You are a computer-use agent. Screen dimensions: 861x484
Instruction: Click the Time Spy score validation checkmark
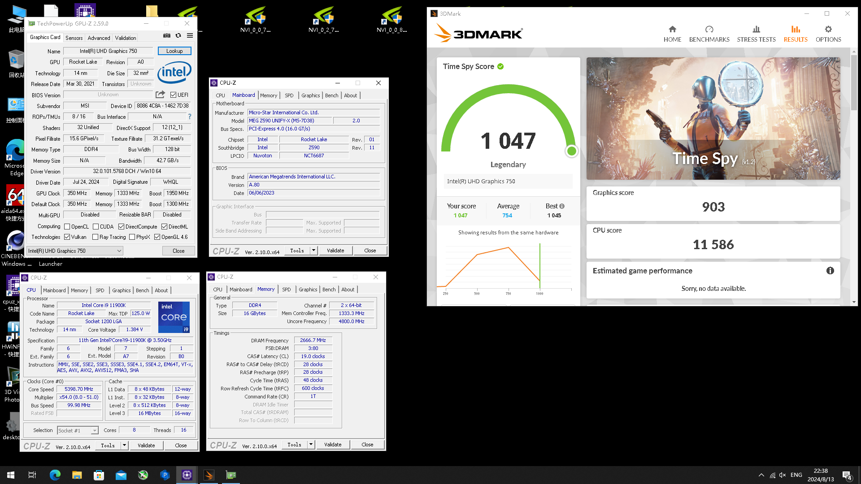[500, 66]
